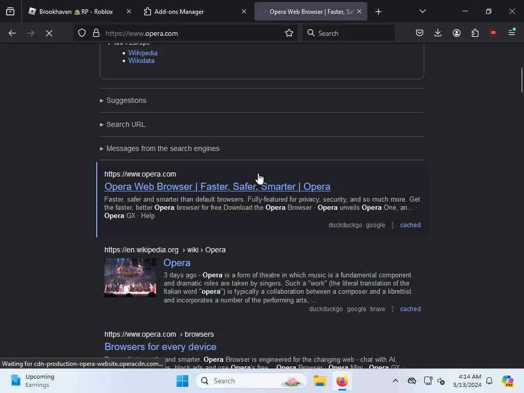524x393 pixels.
Task: Open a new tab with plus button
Action: tap(378, 12)
